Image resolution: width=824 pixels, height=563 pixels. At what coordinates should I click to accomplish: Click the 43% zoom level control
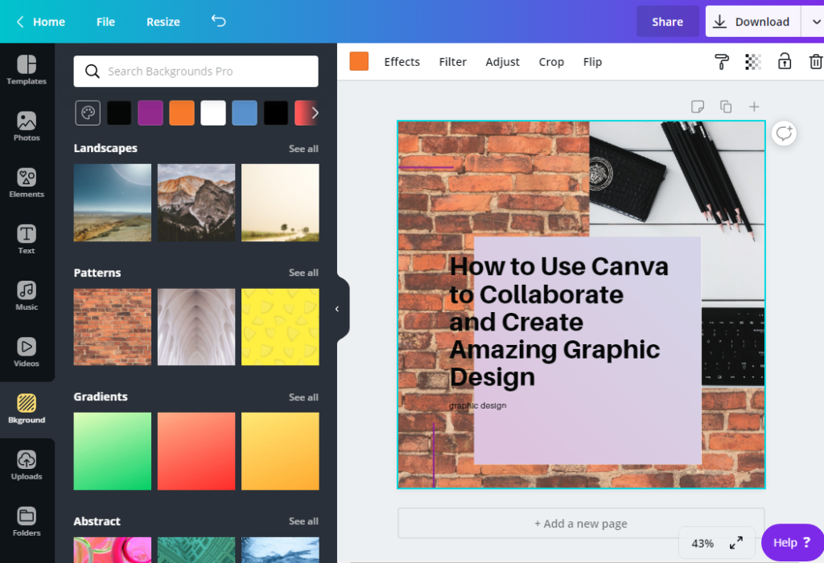702,543
